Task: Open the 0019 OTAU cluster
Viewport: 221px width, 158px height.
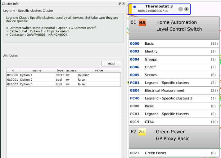Action: pyautogui.click(x=174, y=122)
